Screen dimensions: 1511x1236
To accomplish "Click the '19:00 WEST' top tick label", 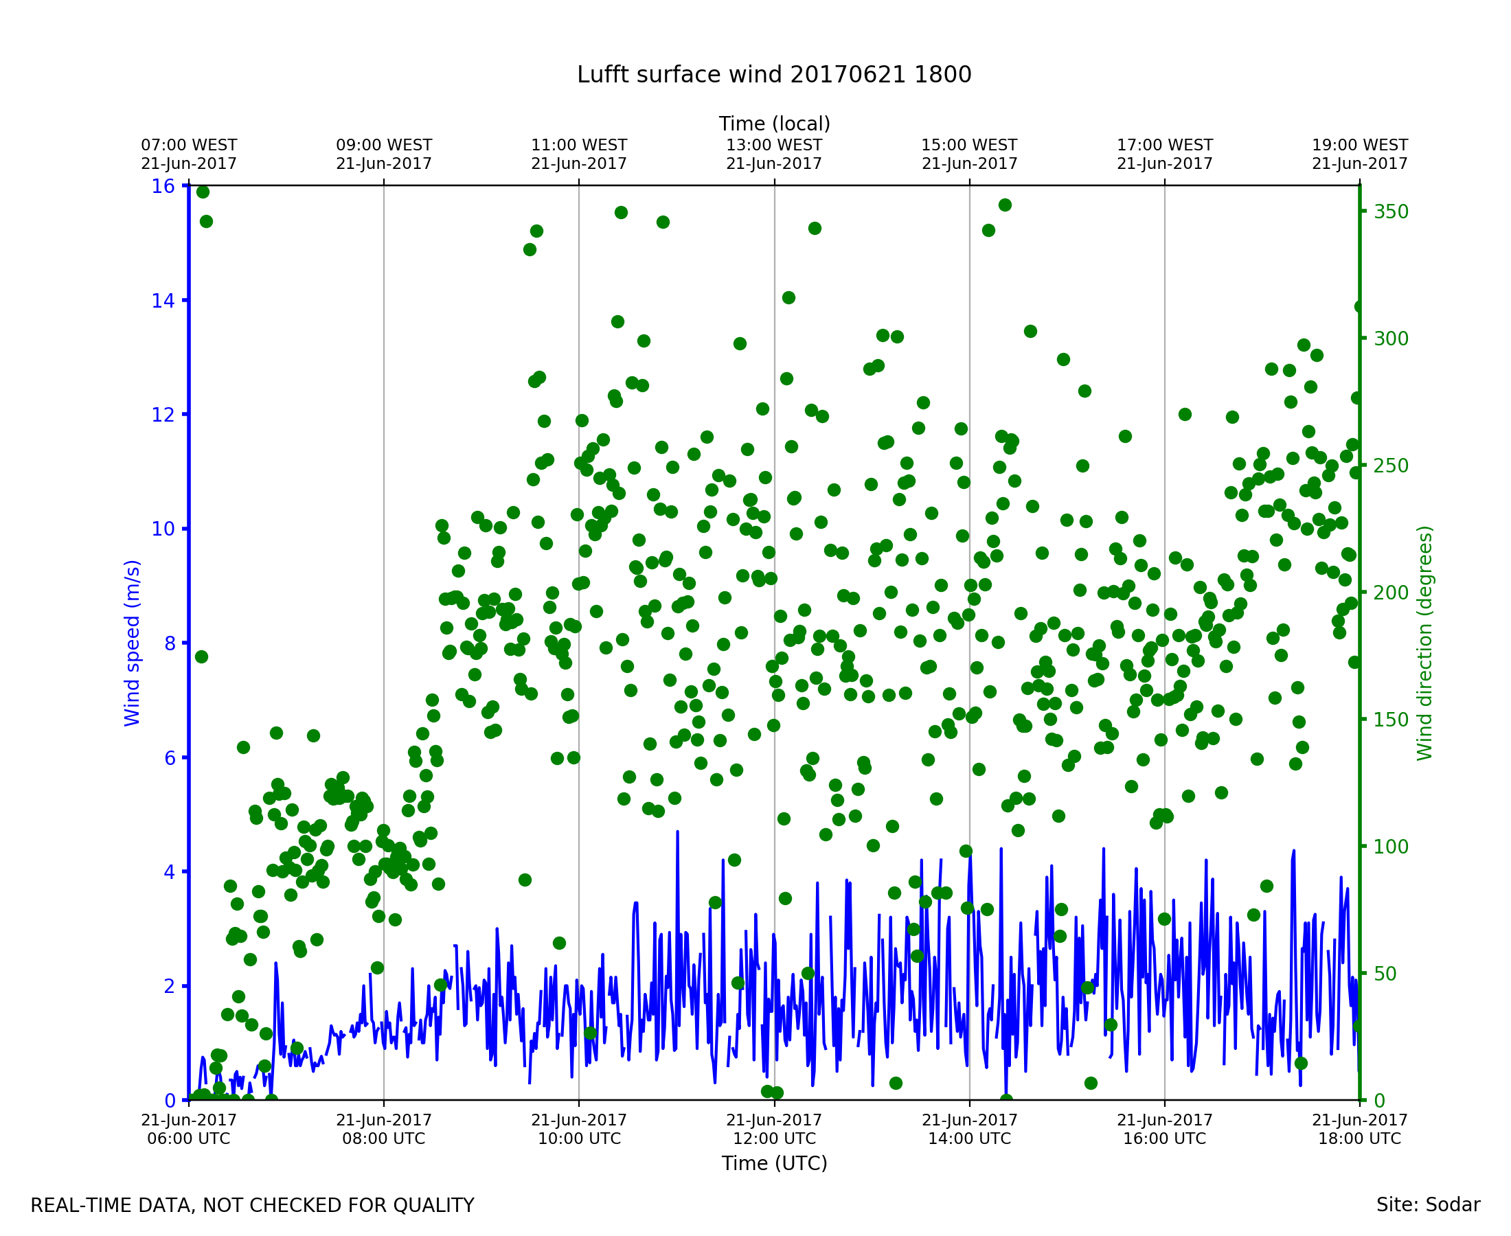I will point(1359,146).
